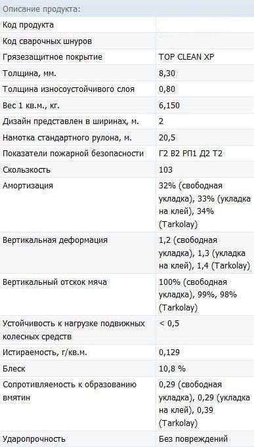Select the 'TOP CLEAN XP' value
254x447 pixels.
(186, 57)
